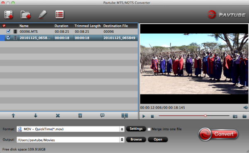Click destination file 20101125_065849 cell
This screenshot has width=249, height=153.
pyautogui.click(x=119, y=38)
